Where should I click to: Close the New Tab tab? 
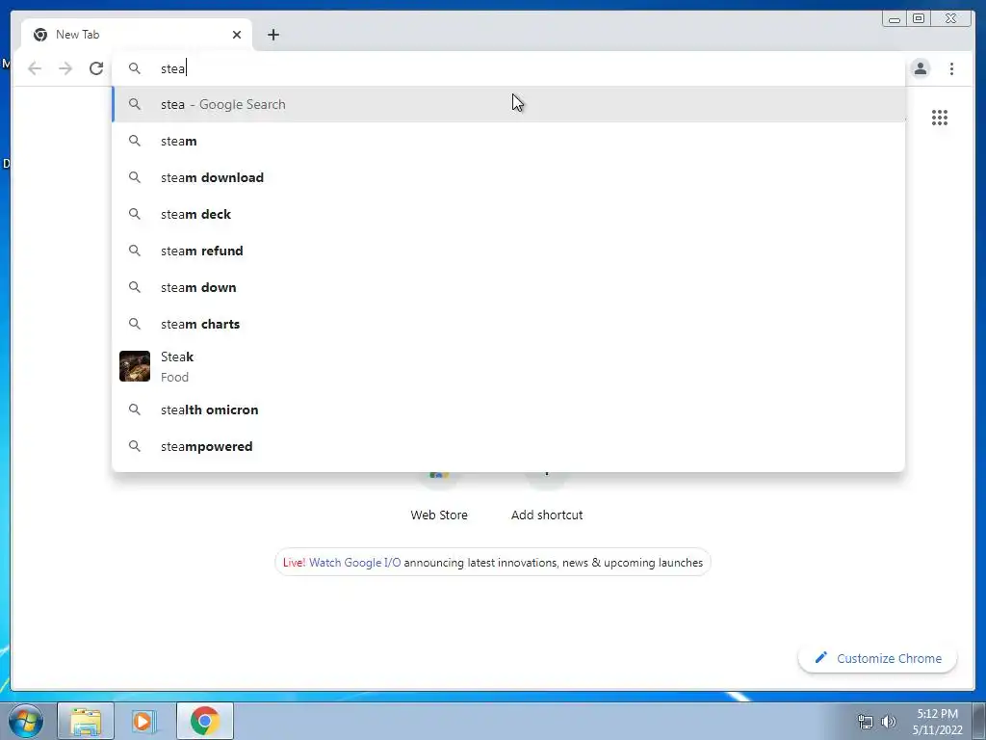(237, 35)
